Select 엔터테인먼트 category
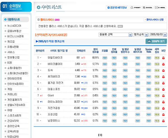The image size is (168, 138). (x=15, y=79)
